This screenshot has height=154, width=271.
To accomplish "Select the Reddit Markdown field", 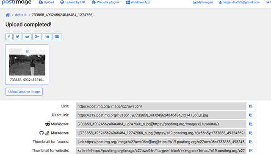I will 161,124.
